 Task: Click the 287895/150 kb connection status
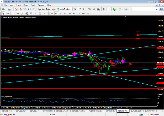[153, 114]
